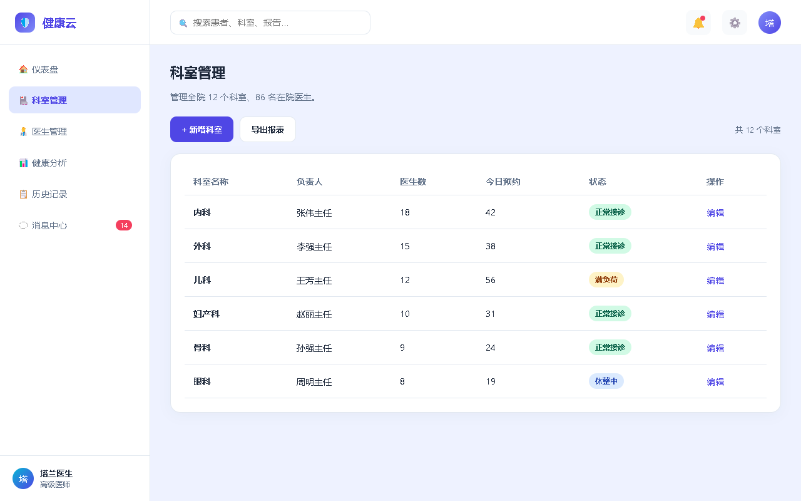801x501 pixels.
Task: Open 历史记录 menu item
Action: 74,194
